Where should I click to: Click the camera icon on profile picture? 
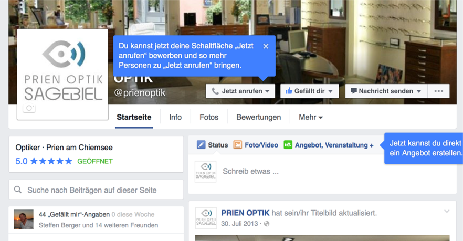tap(29, 108)
